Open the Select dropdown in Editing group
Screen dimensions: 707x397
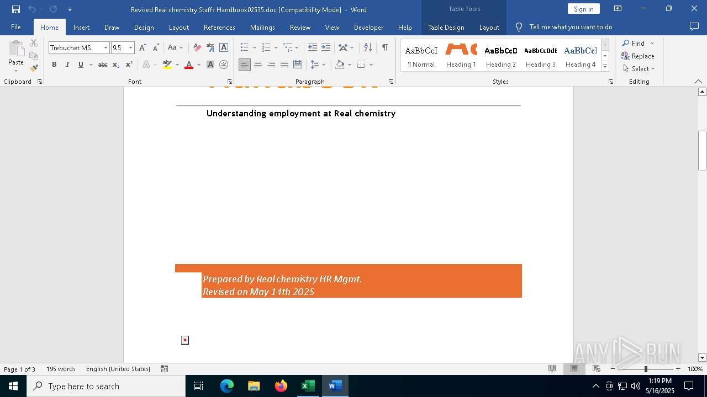click(639, 69)
